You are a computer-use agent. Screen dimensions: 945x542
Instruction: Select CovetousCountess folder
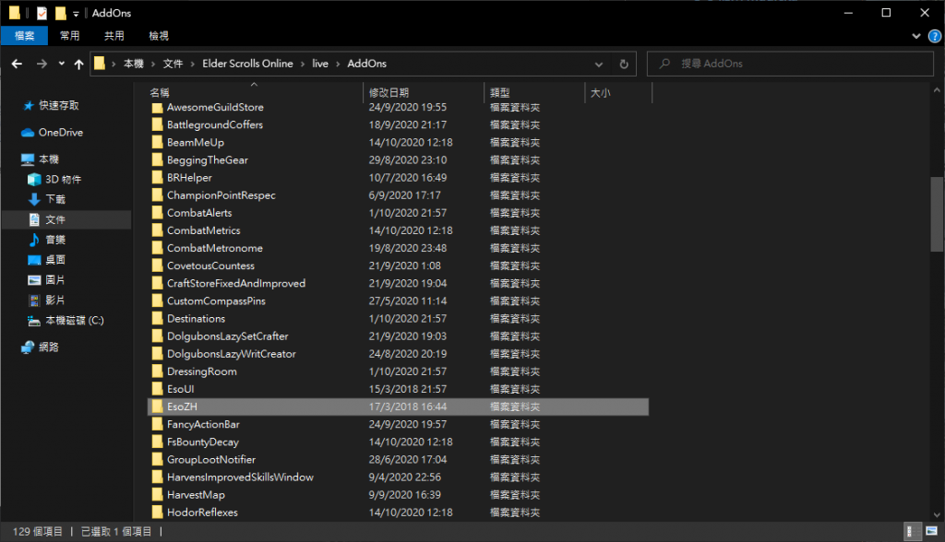[211, 265]
